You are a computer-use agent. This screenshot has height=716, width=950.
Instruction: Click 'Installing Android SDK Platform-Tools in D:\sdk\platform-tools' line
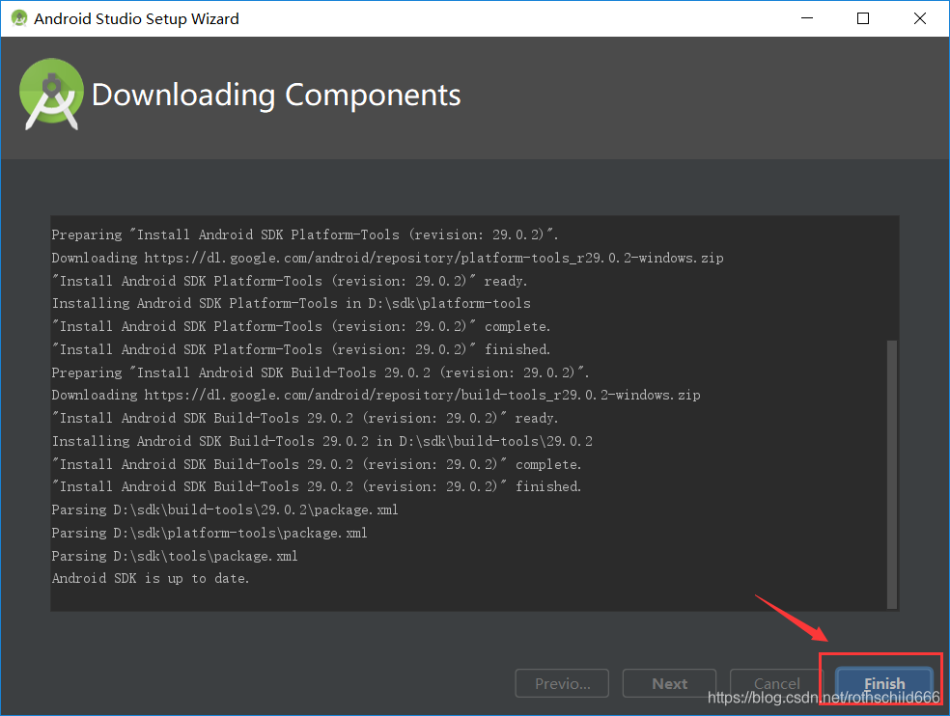point(291,303)
